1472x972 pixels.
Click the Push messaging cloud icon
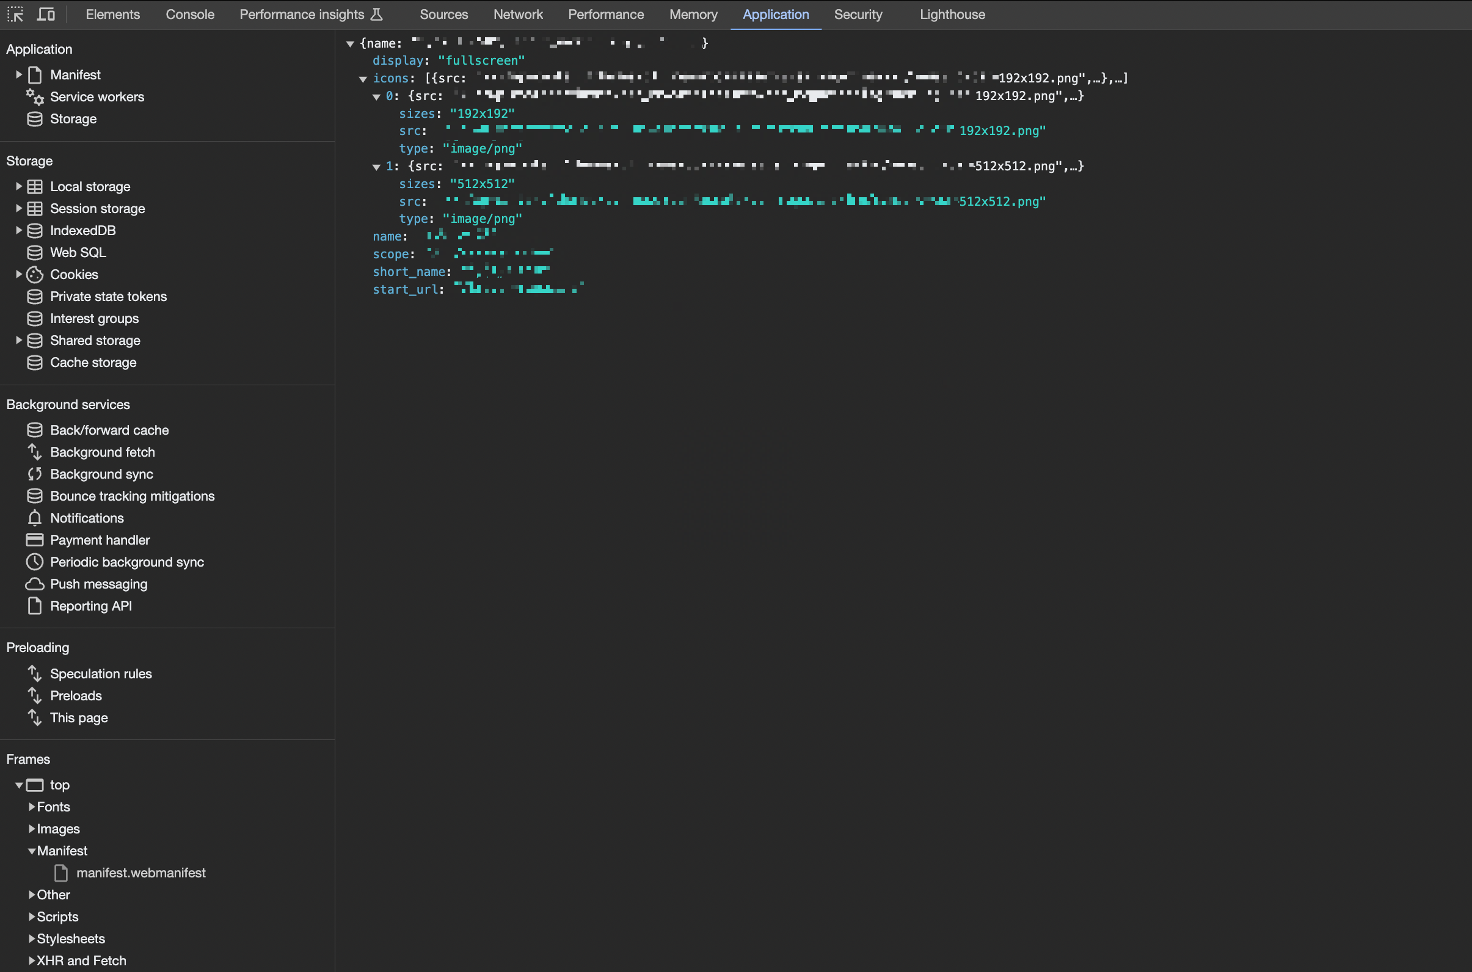[x=35, y=584]
